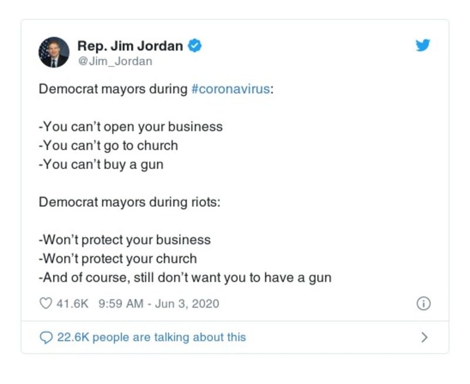Click the blue verified badge
This screenshot has height=384, width=470.
194,46
